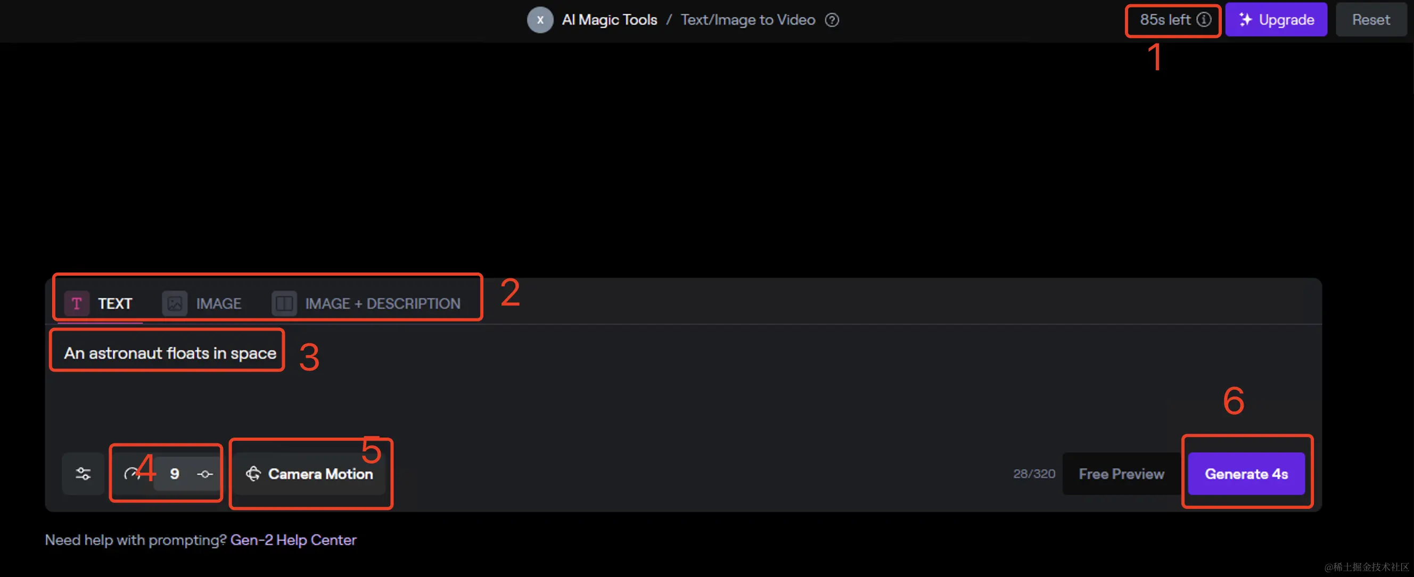1414x577 pixels.
Task: Click the split-panel Image+Description icon
Action: tap(284, 303)
